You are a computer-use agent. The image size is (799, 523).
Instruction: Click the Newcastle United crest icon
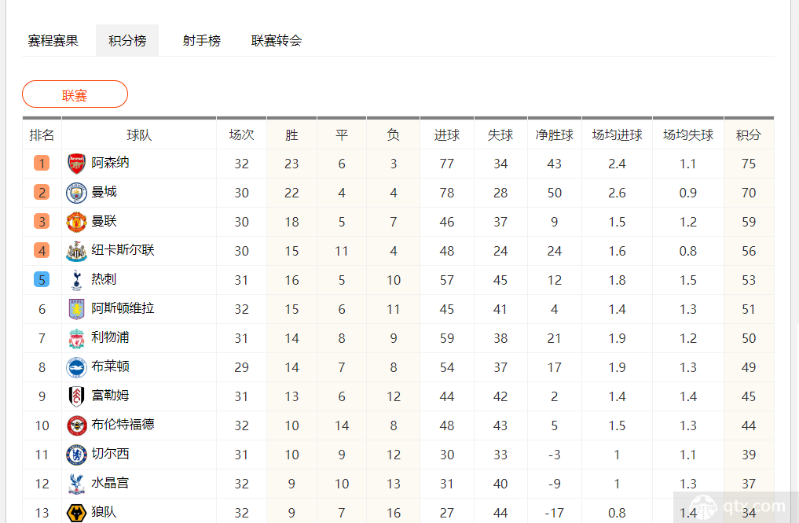click(76, 251)
